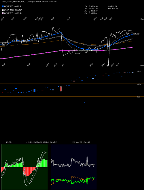Click the 'Pre V: 0 M' volume text
The image size is (144, 190).
coord(113,9)
